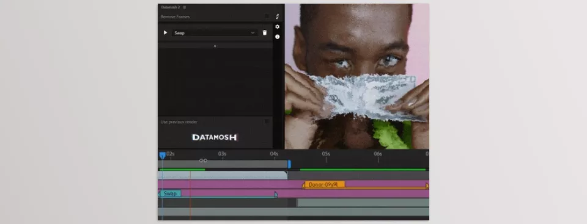Click the blue work area end handle
Image resolution: width=587 pixels, height=224 pixels.
click(x=289, y=164)
